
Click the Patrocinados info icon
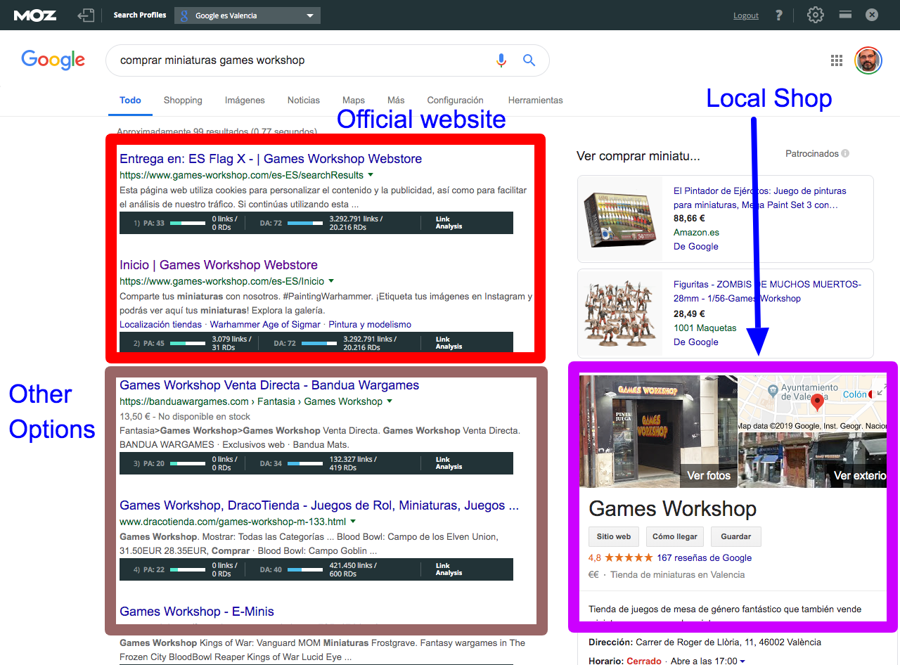(845, 153)
